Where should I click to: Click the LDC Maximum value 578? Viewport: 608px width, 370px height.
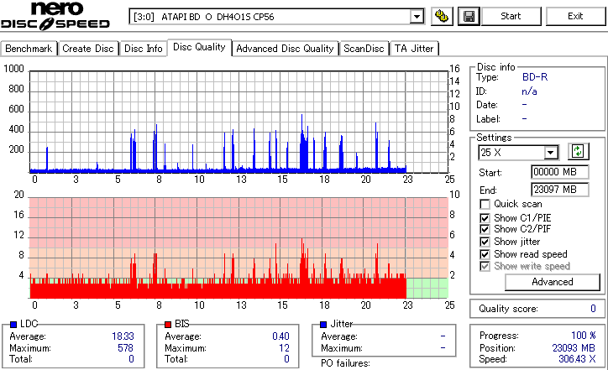tap(125, 348)
